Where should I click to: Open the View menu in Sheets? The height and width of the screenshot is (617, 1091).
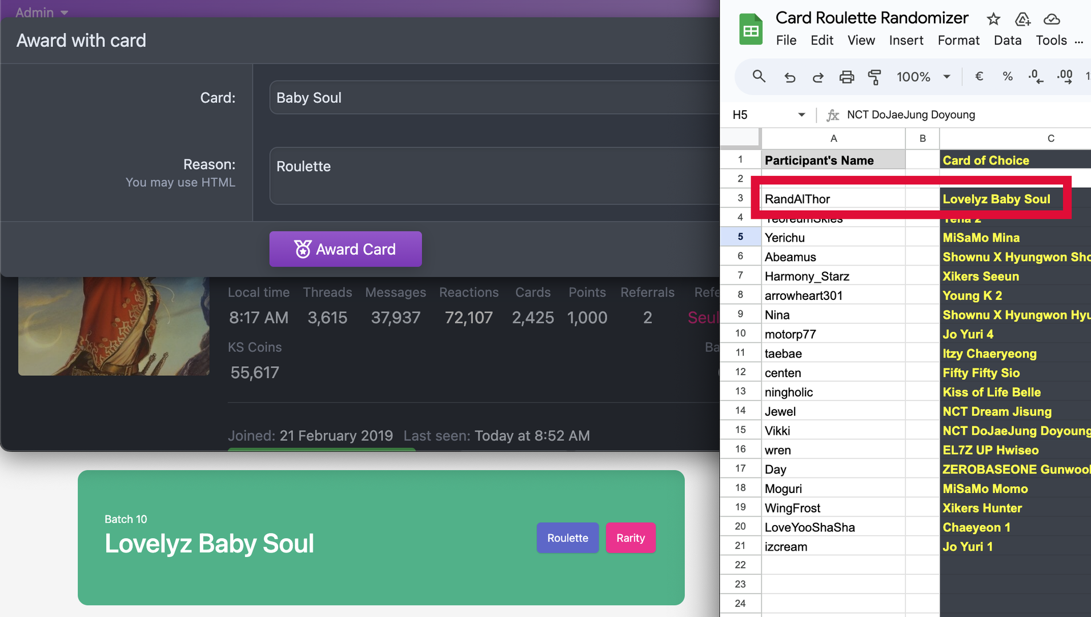pos(861,41)
